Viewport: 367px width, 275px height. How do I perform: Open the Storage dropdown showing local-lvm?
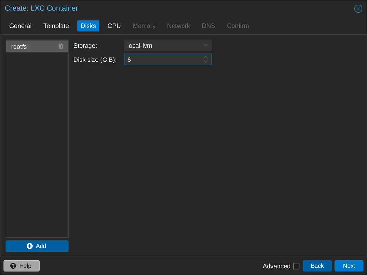tap(168, 45)
